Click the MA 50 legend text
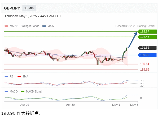The image size is (167, 120). coord(51,26)
